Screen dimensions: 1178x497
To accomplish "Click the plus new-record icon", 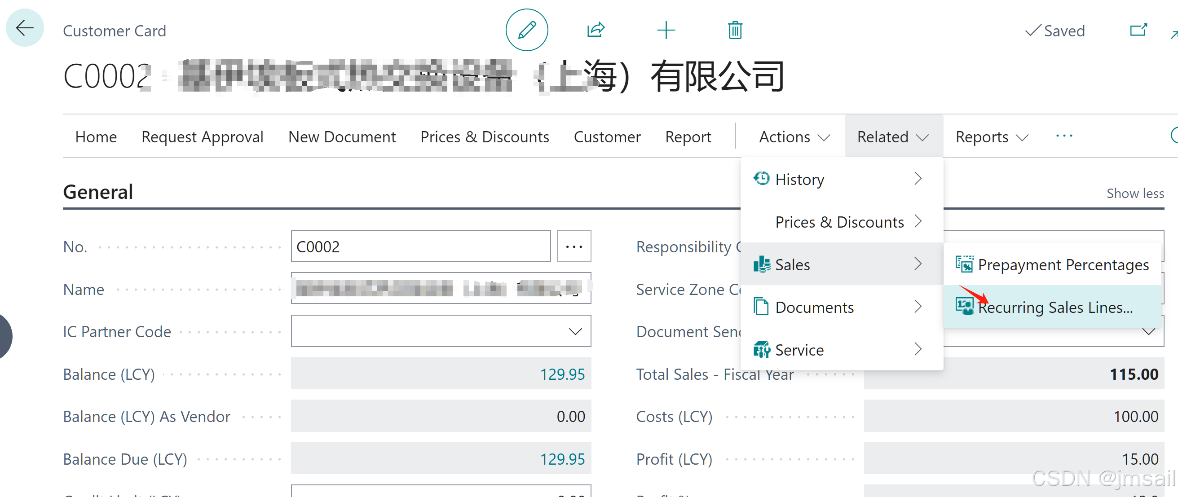I will pyautogui.click(x=666, y=30).
